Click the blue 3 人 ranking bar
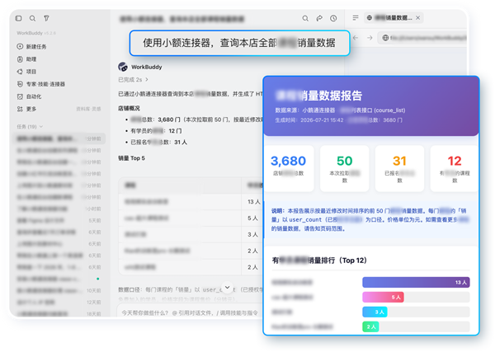Image resolution: width=495 pixels, height=352 pixels. coord(375,312)
